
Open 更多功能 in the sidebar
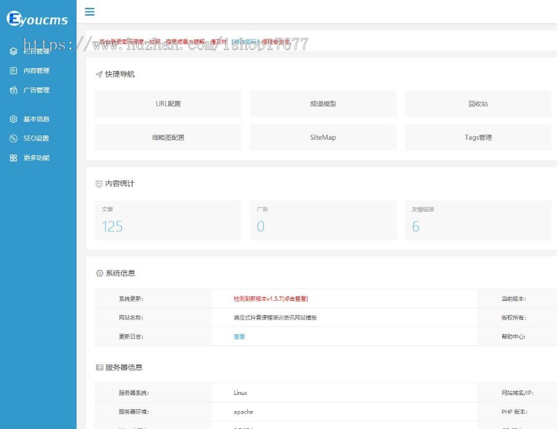click(38, 158)
